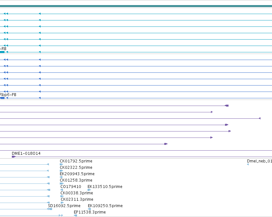Click the truncated -RB transcript label
The height and width of the screenshot is (217, 272).
(x=3, y=49)
